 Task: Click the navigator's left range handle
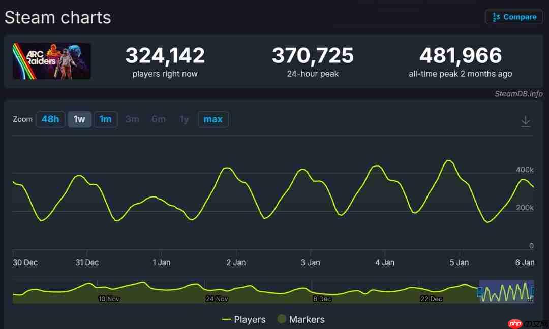pos(479,291)
